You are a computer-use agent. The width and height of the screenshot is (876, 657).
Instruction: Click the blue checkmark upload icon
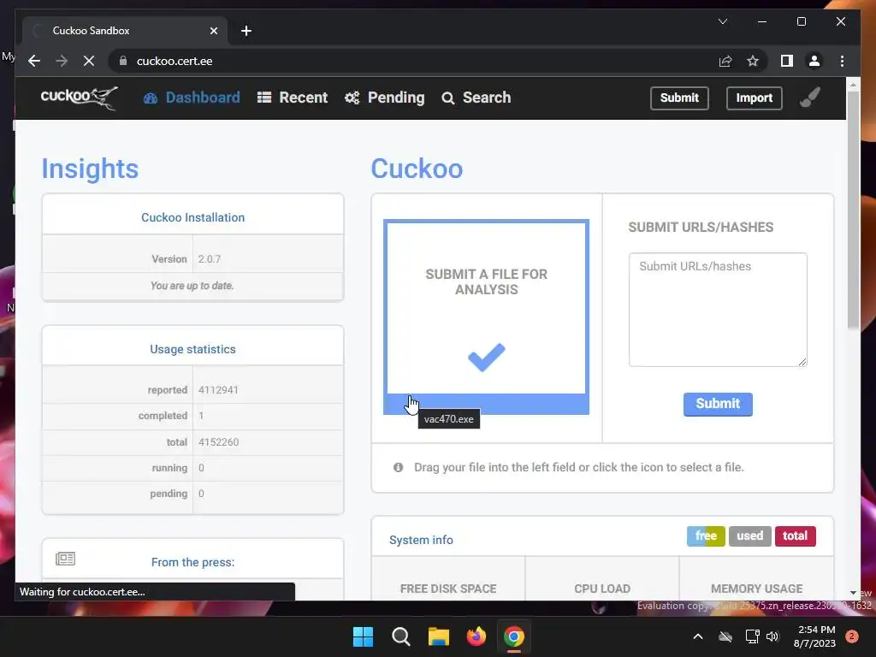click(x=487, y=357)
